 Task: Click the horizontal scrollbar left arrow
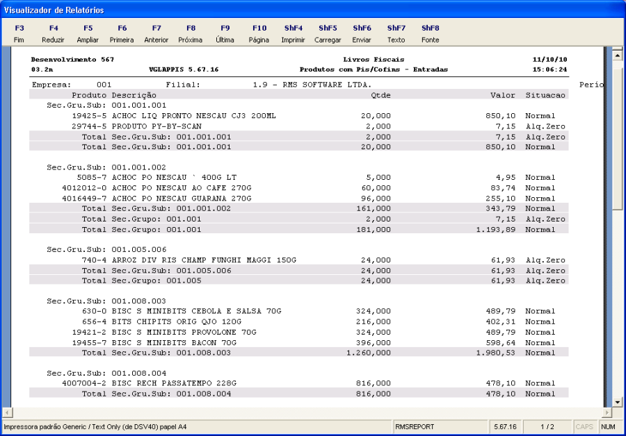[8, 412]
